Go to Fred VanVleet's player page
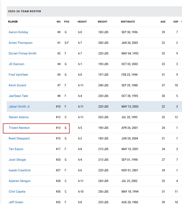The height and width of the screenshot is (204, 182). (x=18, y=75)
